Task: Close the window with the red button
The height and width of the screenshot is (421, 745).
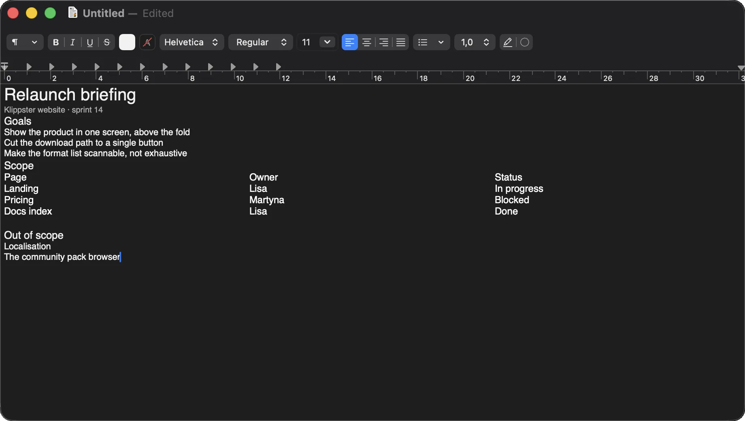Action: (x=13, y=13)
